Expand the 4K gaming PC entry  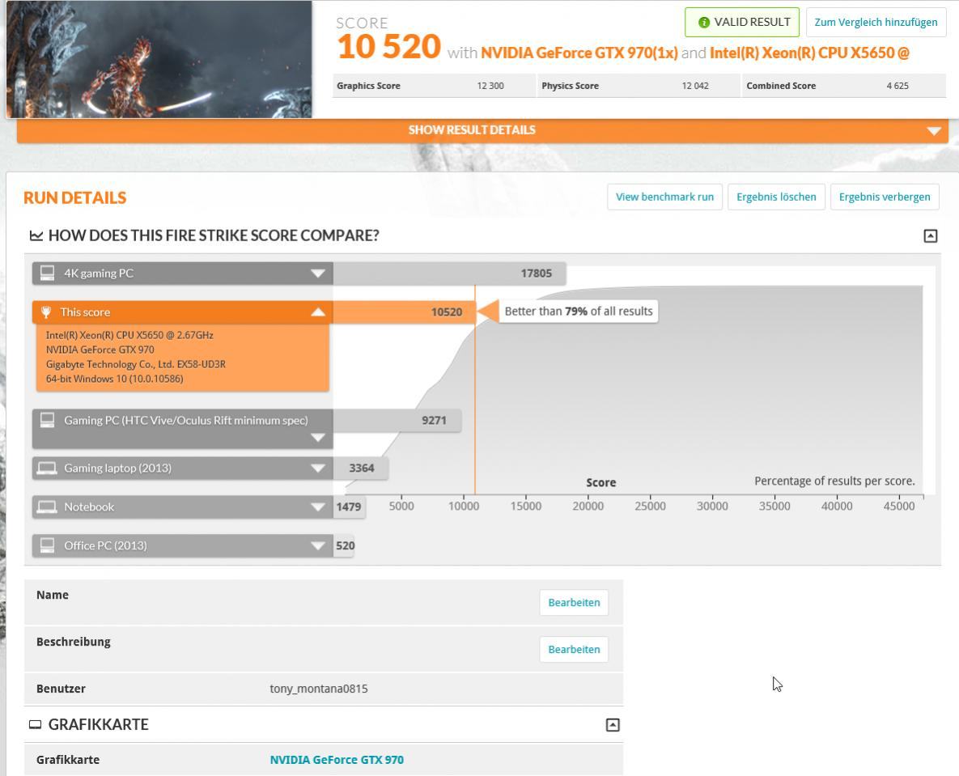coord(317,274)
